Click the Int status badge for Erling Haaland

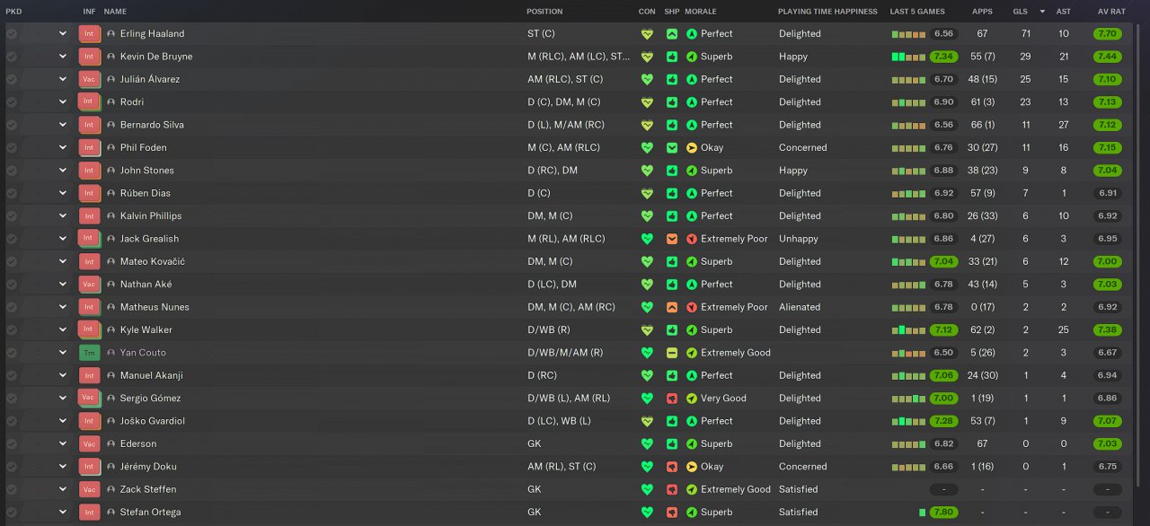[x=89, y=34]
